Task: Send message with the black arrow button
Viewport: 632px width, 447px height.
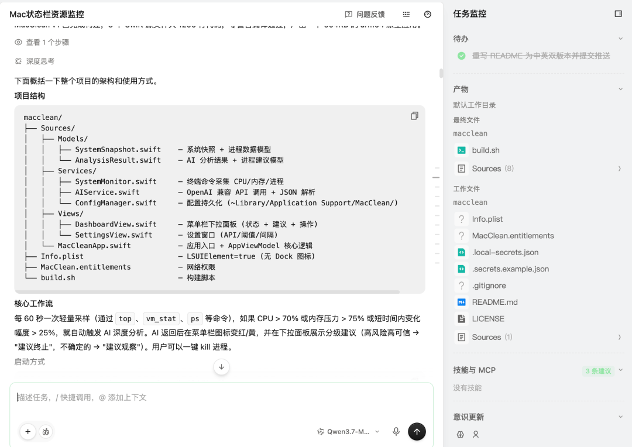Action: click(417, 432)
